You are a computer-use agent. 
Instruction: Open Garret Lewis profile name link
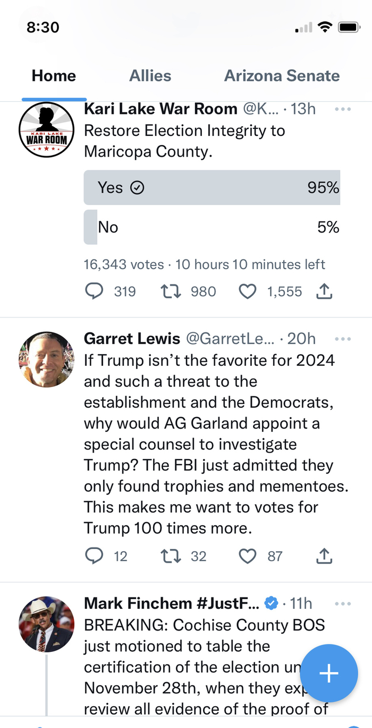(132, 338)
